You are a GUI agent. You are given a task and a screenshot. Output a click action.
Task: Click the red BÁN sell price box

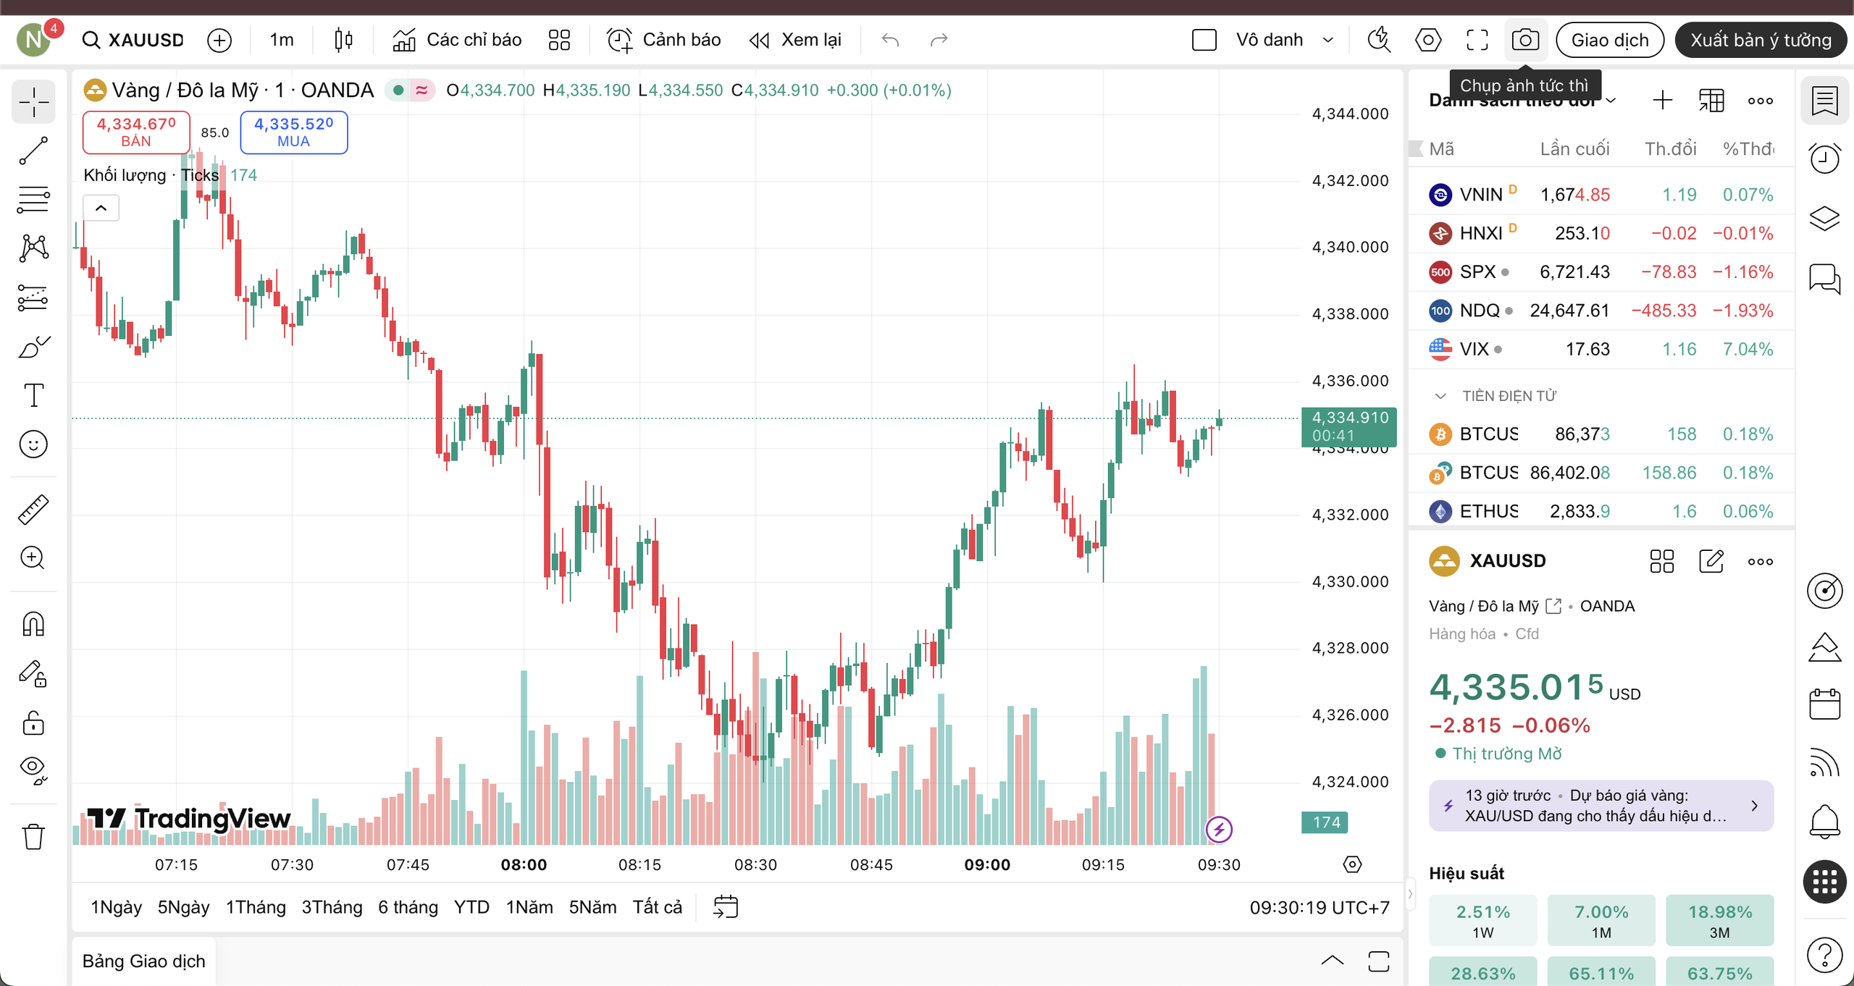[136, 132]
